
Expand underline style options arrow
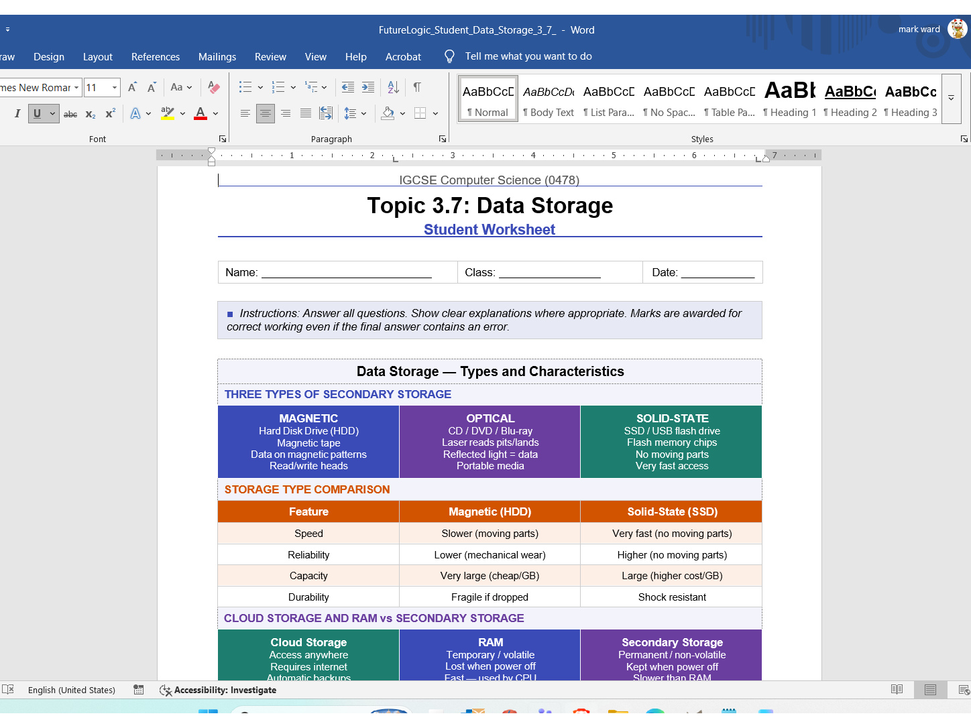coord(52,114)
